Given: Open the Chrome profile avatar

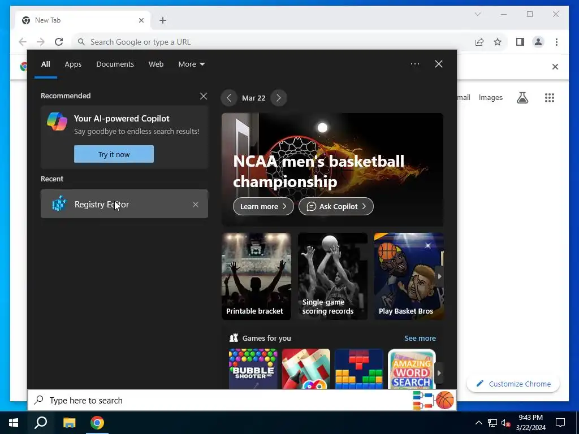Looking at the screenshot, I should point(538,42).
